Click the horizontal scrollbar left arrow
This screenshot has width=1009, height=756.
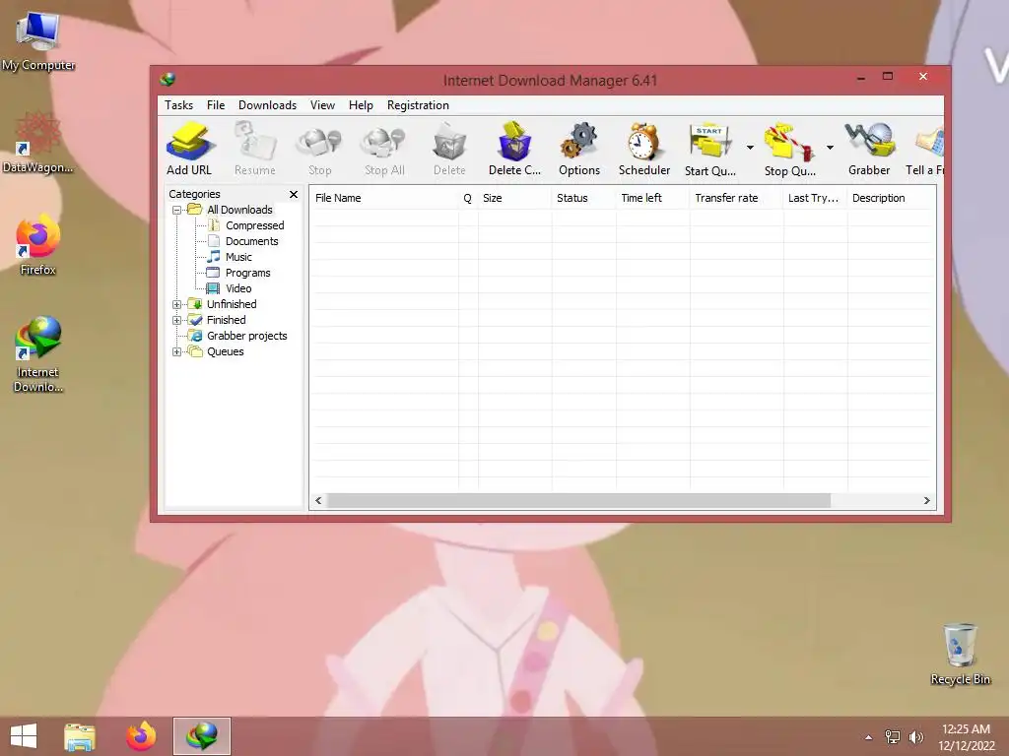click(318, 501)
